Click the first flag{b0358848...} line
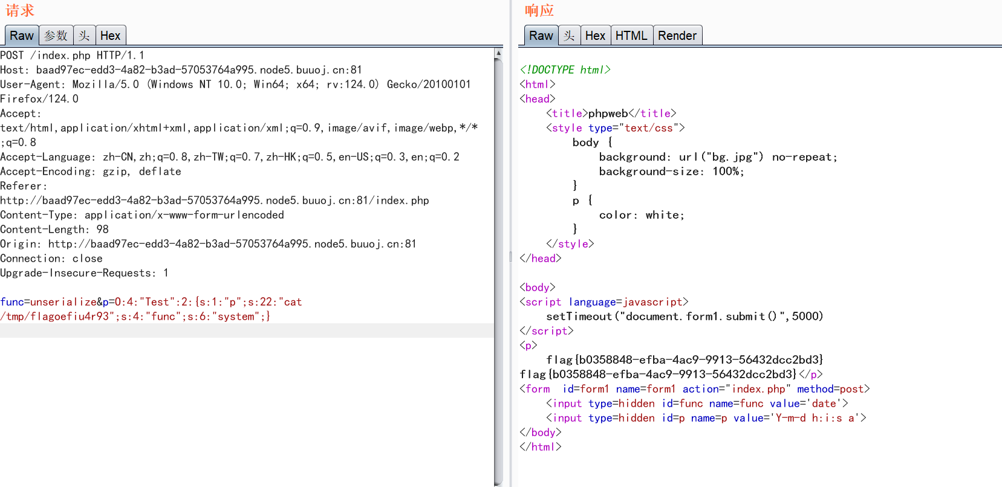Viewport: 1002px width, 487px height. pos(685,360)
